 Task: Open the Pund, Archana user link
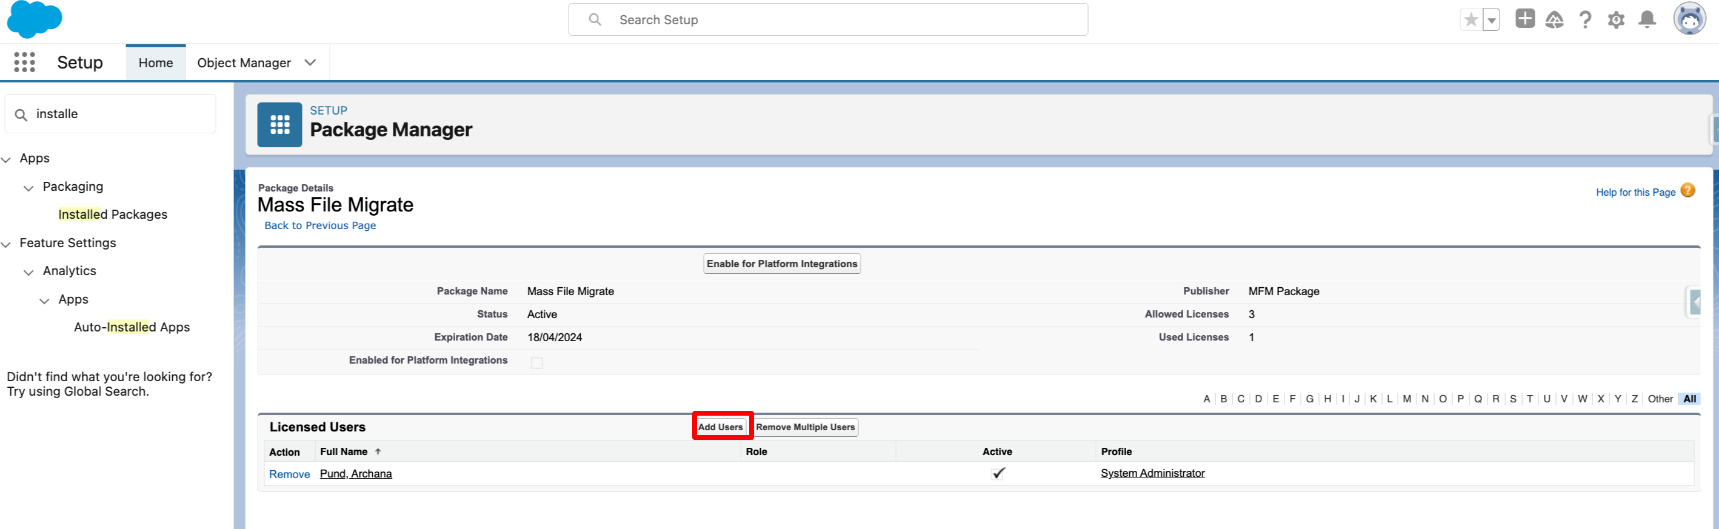(x=356, y=474)
